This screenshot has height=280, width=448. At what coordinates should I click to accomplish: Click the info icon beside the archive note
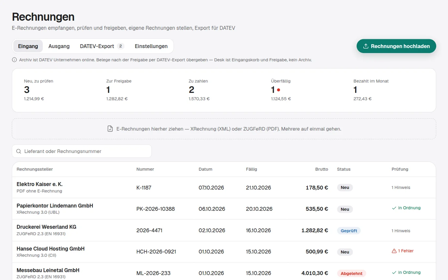coord(14,60)
